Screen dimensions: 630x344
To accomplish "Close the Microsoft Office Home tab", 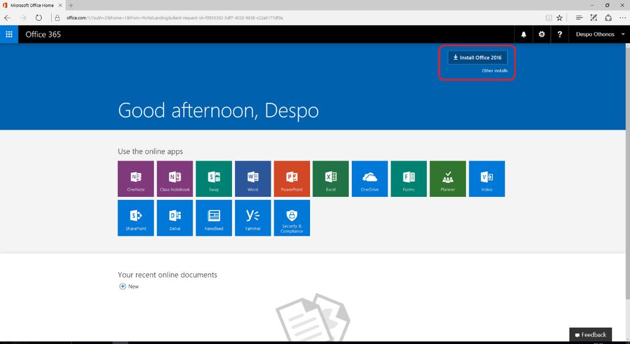I will (60, 5).
